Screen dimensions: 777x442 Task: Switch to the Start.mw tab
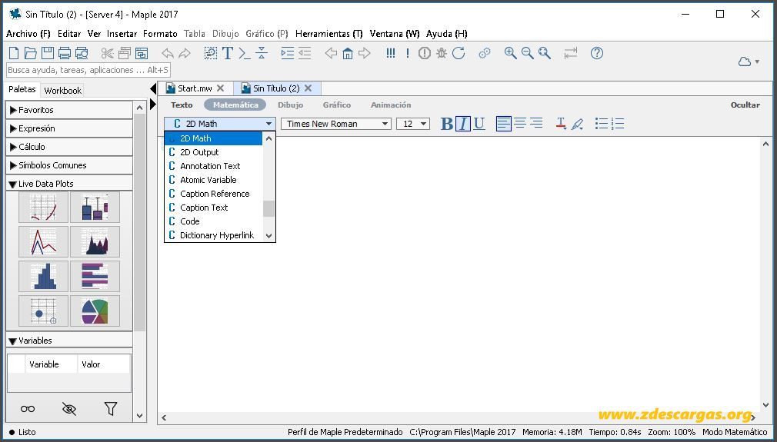195,88
